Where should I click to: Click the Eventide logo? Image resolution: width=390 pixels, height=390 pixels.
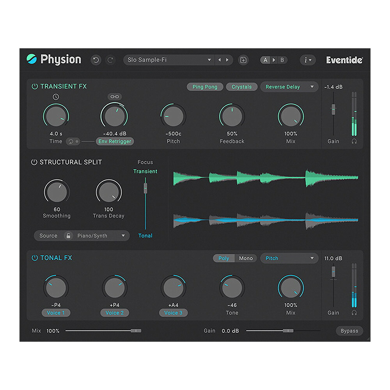[x=345, y=60]
